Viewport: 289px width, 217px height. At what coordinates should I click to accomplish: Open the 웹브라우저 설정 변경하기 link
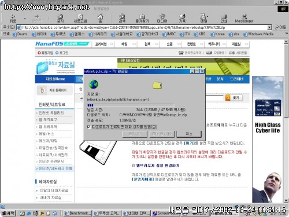tap(158, 165)
